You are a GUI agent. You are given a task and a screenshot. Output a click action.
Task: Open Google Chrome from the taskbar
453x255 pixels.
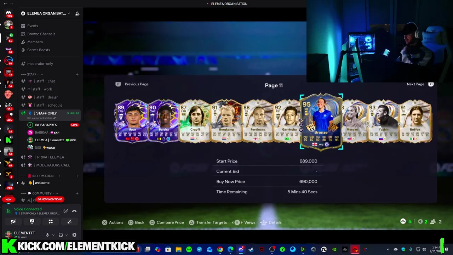point(220,249)
